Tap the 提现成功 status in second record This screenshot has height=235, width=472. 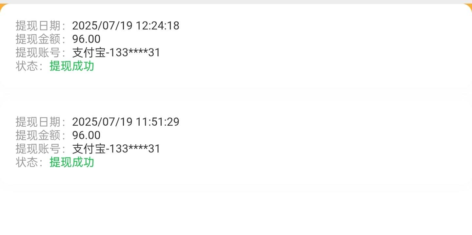72,162
